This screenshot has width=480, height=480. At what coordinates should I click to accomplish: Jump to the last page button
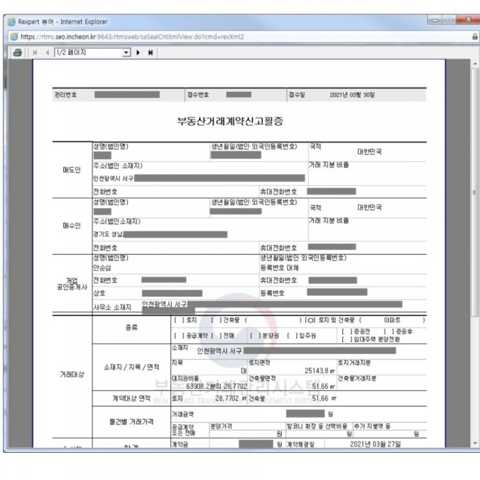(151, 53)
